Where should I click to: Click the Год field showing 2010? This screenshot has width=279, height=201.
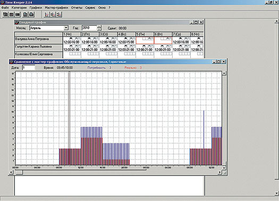(89, 28)
